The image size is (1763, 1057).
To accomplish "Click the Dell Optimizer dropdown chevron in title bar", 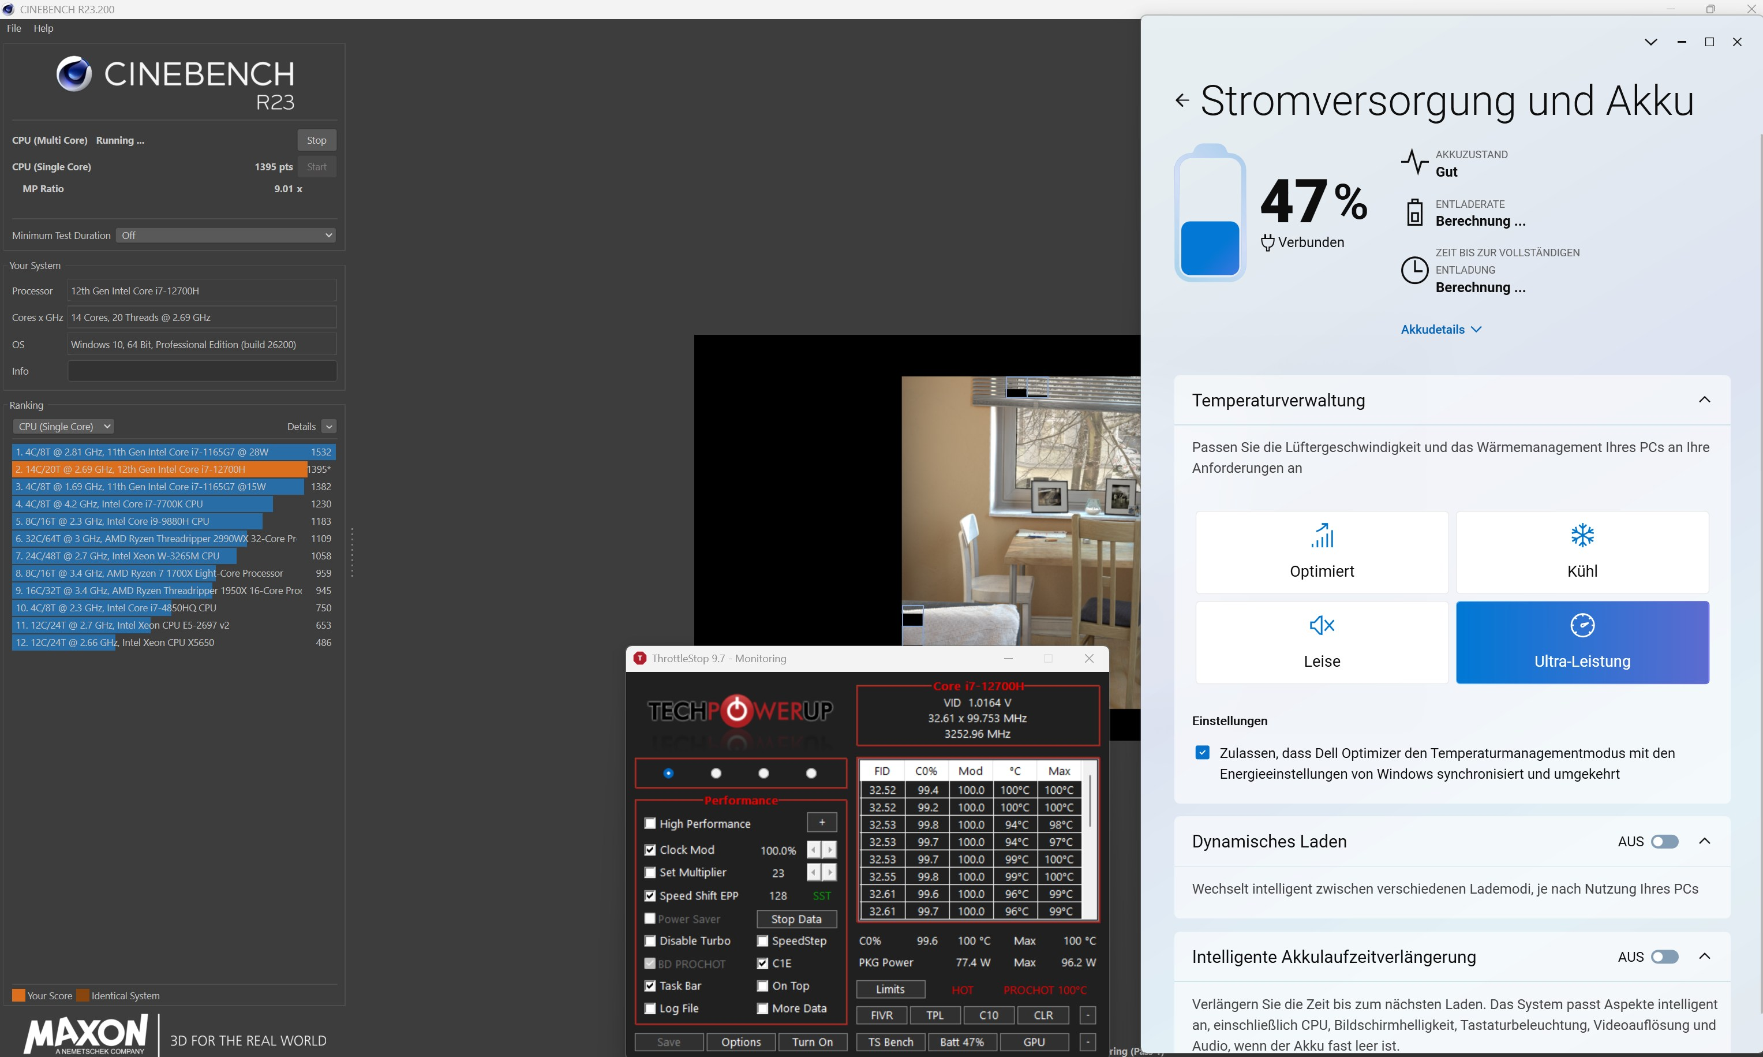I will (1650, 42).
